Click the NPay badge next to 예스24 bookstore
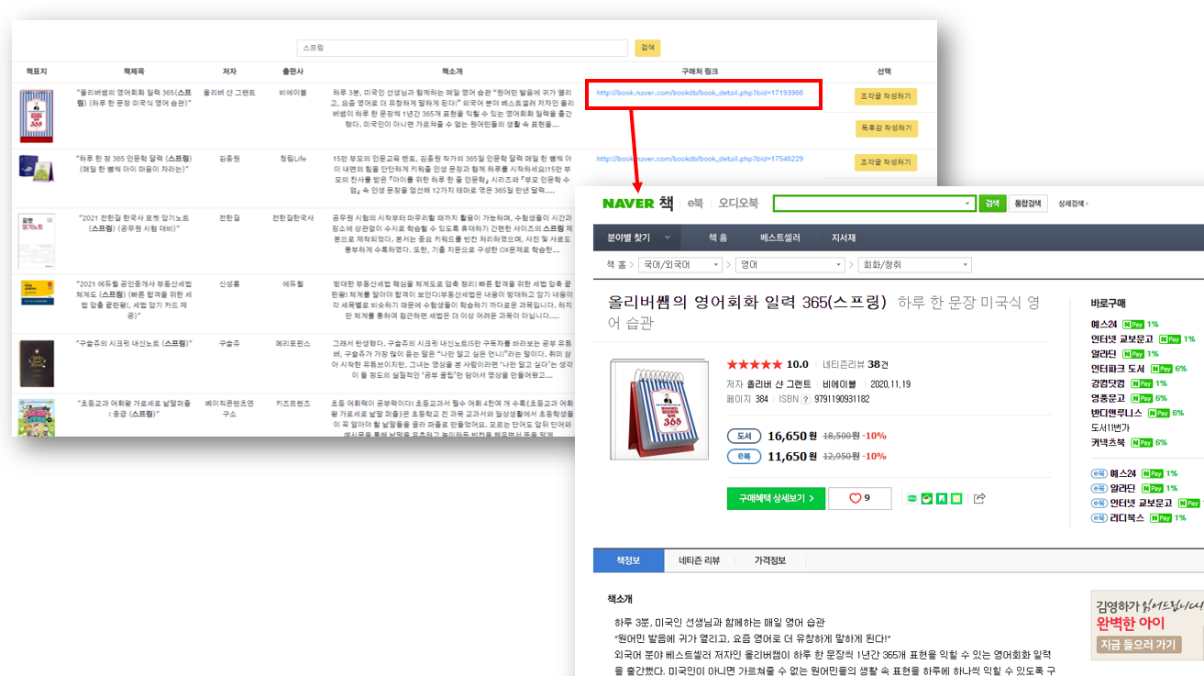This screenshot has height=676, width=1204. (1134, 324)
